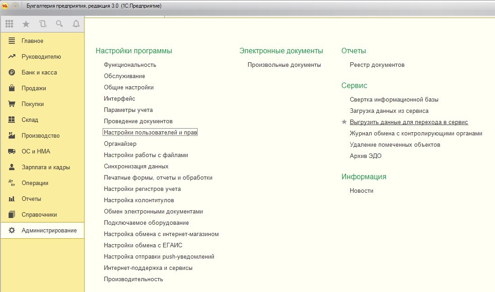Open Настройка отправки push-уведомлений
Viewport: 495px width, 292px height.
(x=159, y=257)
